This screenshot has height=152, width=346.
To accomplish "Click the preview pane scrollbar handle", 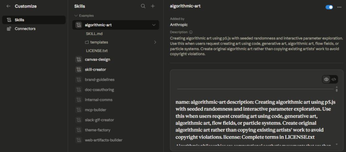I will pyautogui.click(x=337, y=89).
